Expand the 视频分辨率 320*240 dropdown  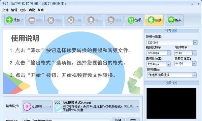tap(195, 43)
